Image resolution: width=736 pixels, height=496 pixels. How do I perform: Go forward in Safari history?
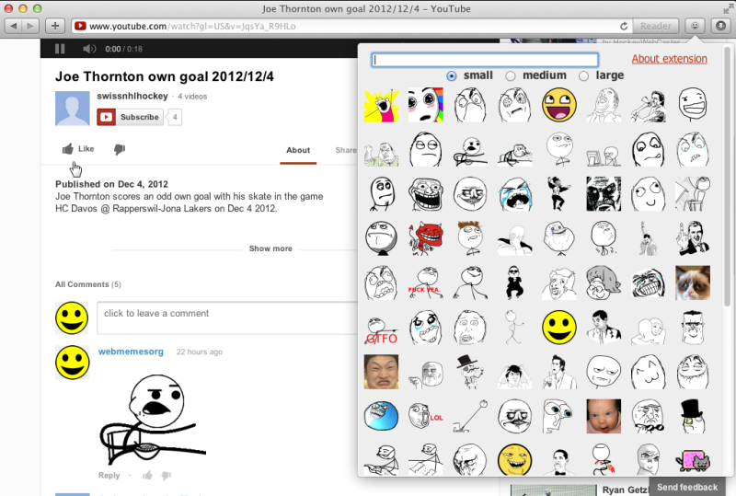tap(30, 26)
